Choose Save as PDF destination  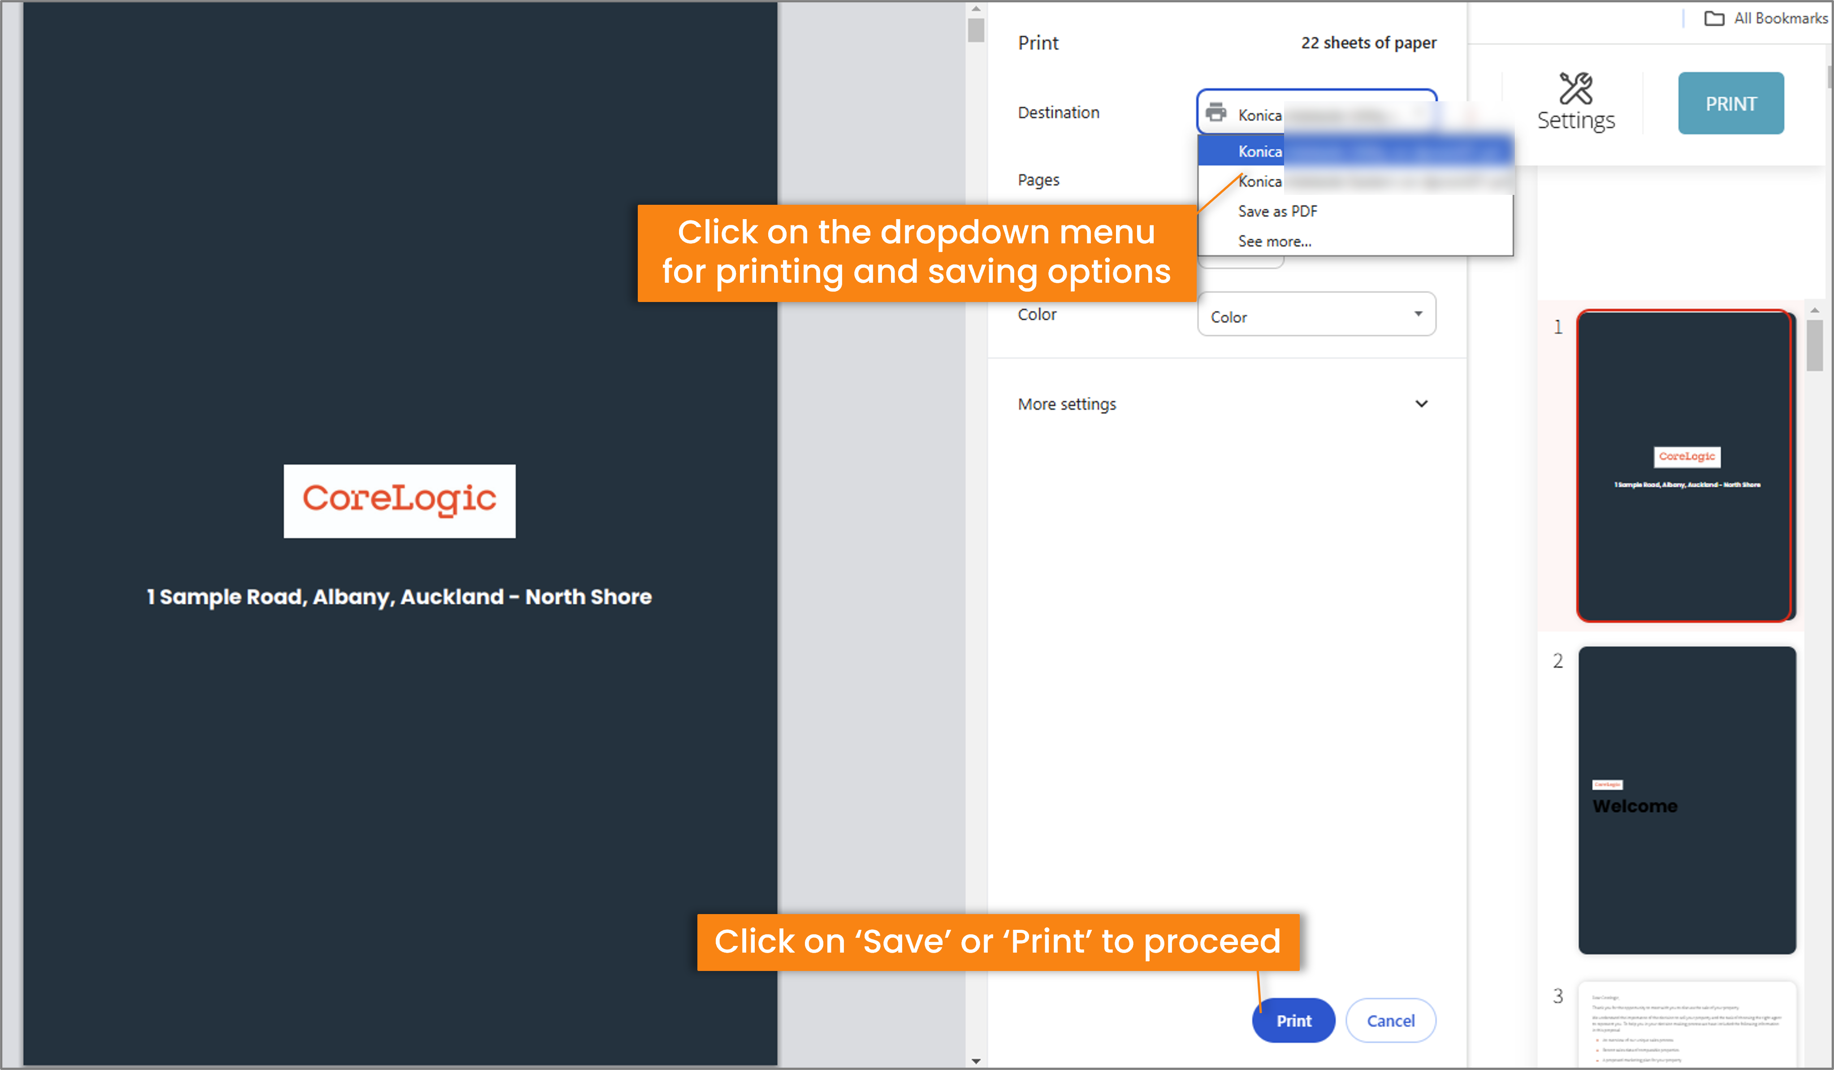(1355, 211)
